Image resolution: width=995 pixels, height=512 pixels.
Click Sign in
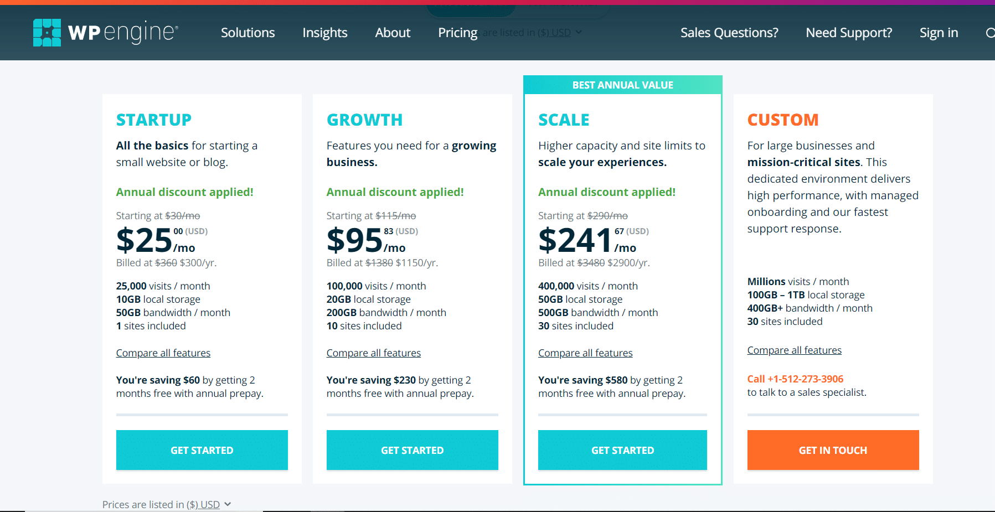(939, 33)
